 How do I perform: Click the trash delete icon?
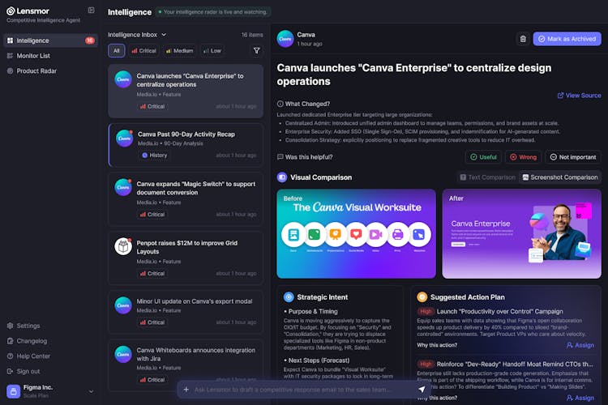(x=523, y=39)
